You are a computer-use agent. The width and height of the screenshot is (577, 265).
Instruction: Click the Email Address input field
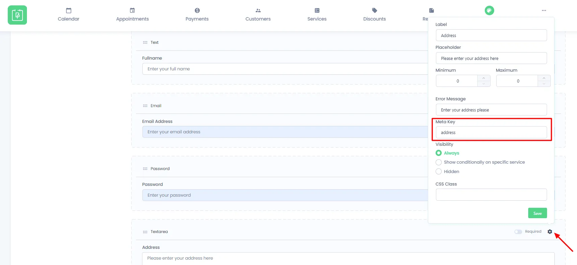click(285, 132)
